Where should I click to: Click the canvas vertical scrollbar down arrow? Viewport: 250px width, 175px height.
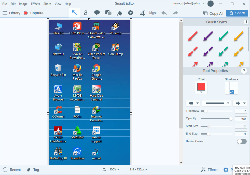[x=181, y=163]
